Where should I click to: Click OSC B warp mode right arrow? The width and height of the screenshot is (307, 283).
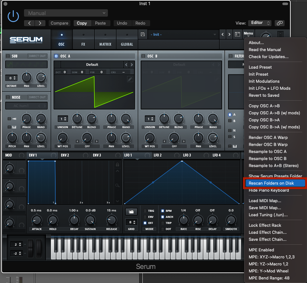pos(184,141)
